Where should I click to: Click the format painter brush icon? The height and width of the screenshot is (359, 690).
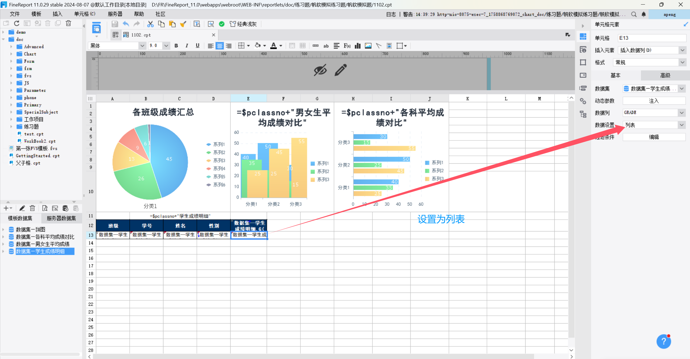[x=183, y=24]
